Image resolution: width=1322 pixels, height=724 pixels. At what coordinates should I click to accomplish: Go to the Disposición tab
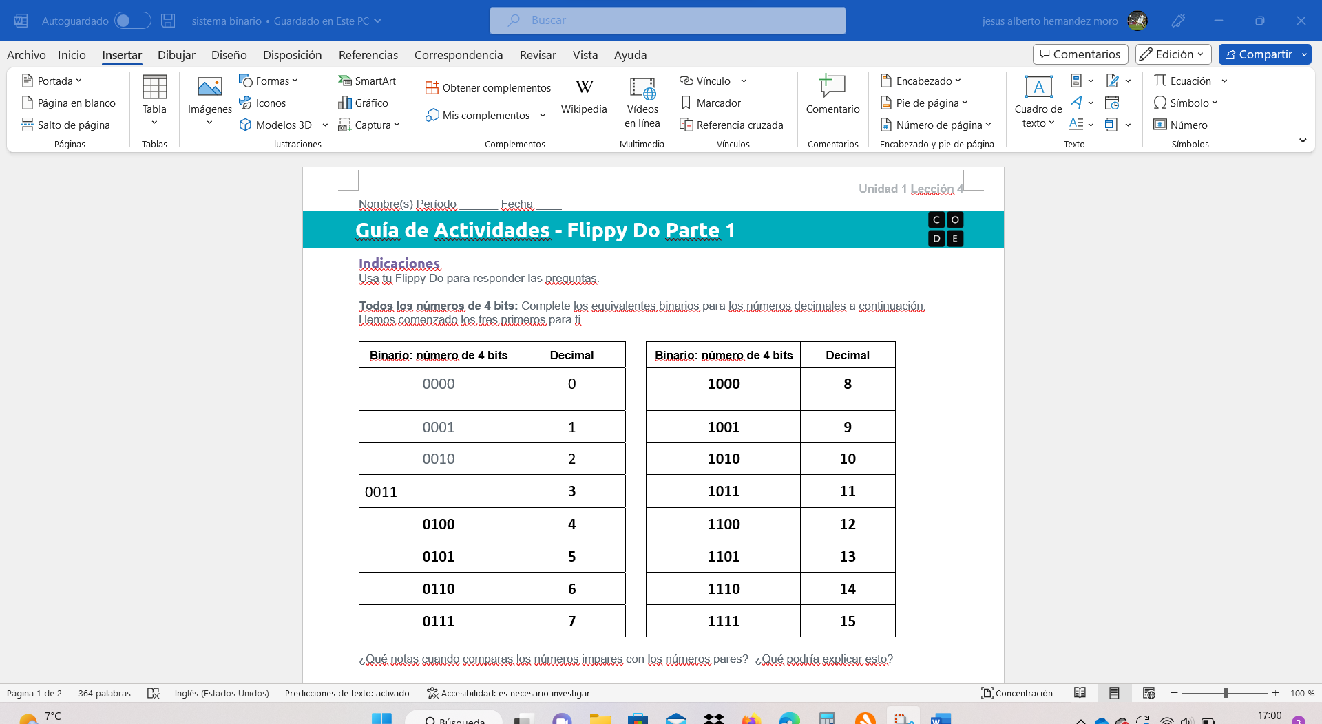point(292,55)
